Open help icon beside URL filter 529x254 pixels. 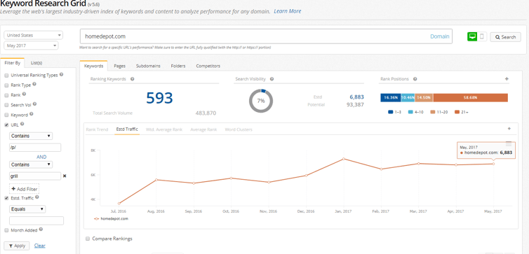[x=22, y=124]
